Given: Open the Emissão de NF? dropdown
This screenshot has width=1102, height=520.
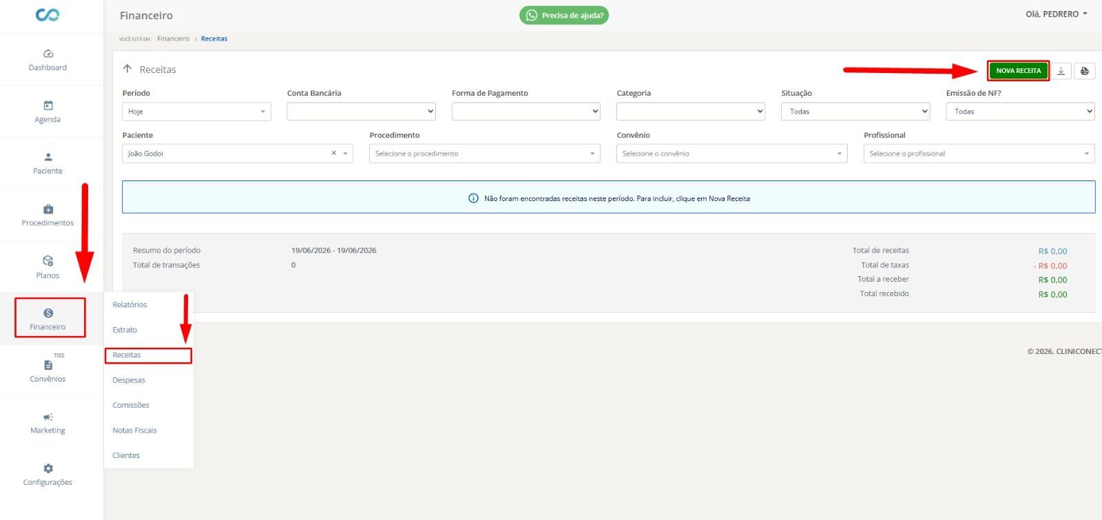Looking at the screenshot, I should coord(1020,112).
